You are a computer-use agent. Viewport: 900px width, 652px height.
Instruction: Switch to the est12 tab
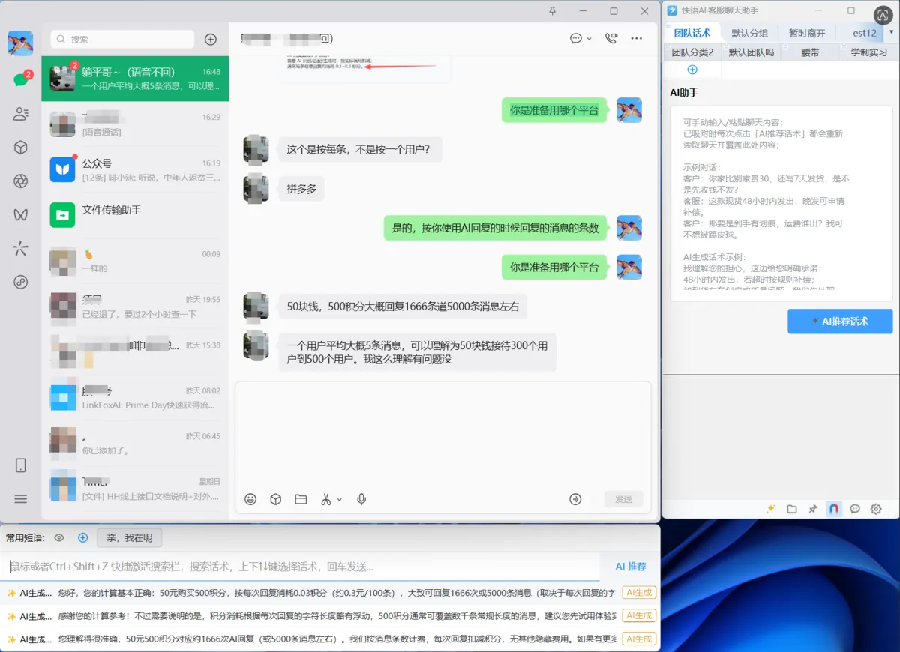pos(864,33)
